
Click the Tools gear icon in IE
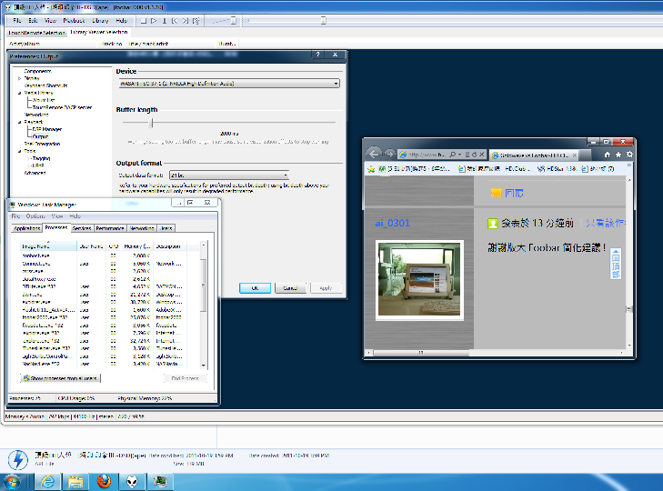[629, 155]
